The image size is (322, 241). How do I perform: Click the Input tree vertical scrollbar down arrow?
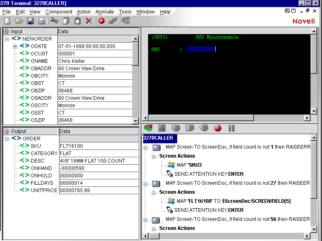135,121
